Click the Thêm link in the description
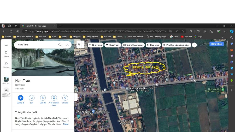The width and height of the screenshot is (235, 132). (66, 124)
